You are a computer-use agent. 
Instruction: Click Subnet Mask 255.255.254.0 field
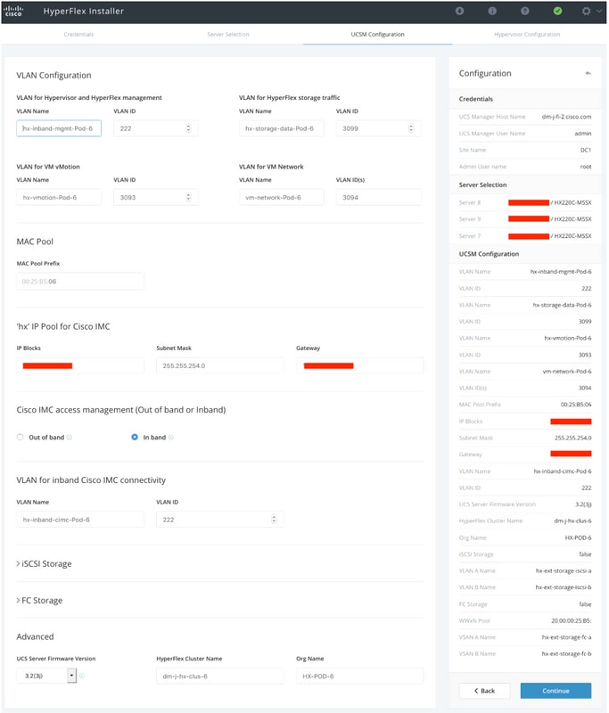[219, 365]
